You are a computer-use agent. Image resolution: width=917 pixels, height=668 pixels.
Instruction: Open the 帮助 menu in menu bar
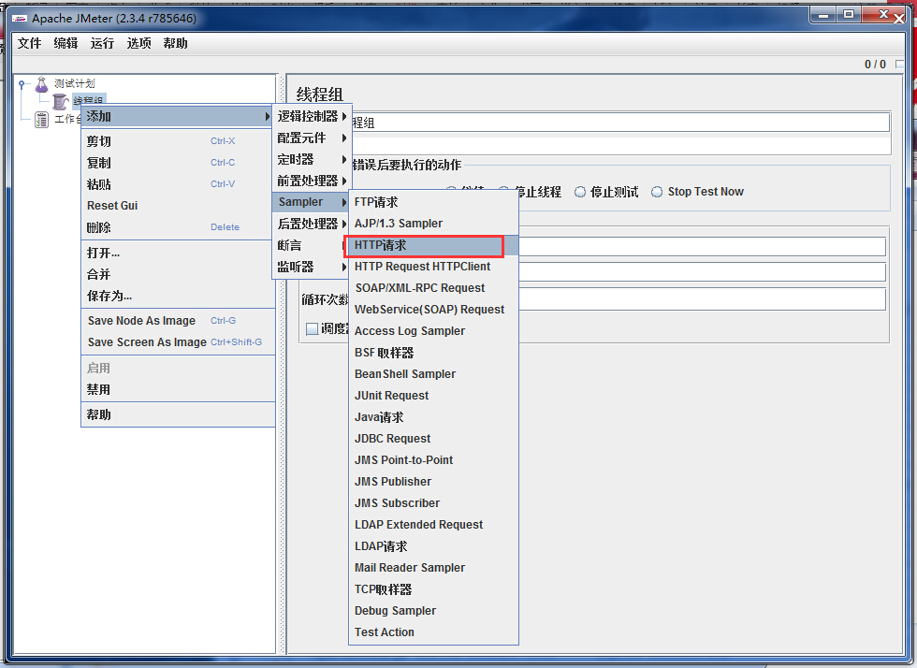click(175, 43)
